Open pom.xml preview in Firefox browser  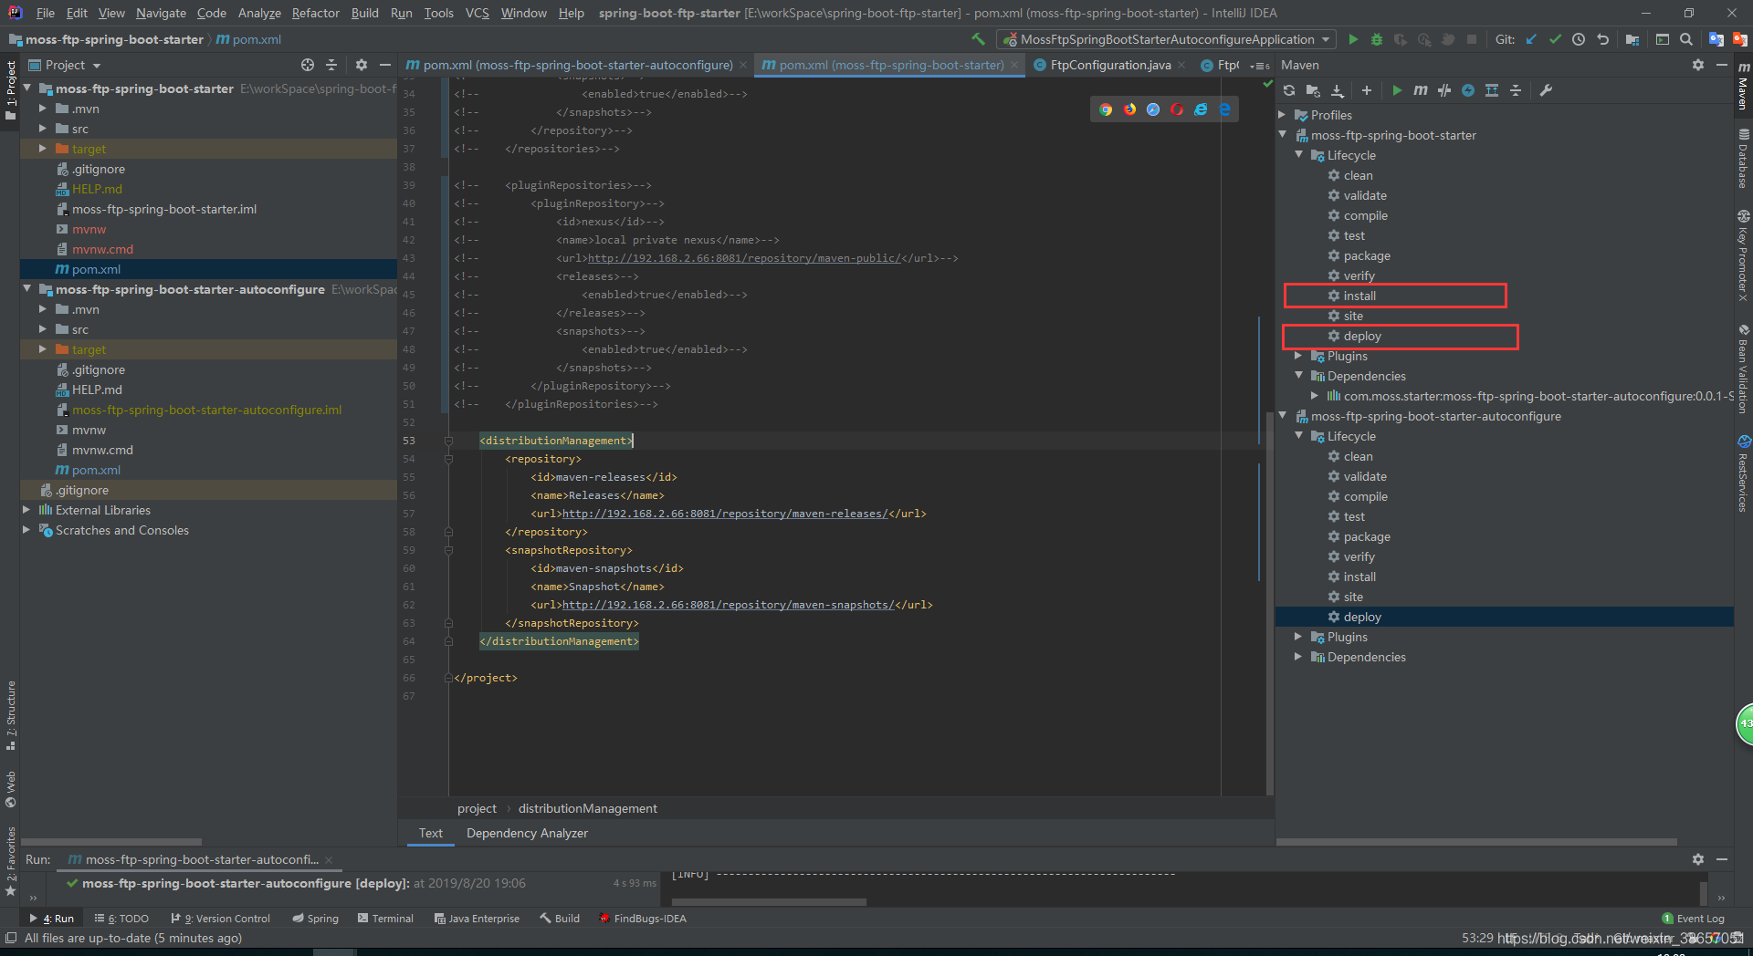coord(1129,109)
